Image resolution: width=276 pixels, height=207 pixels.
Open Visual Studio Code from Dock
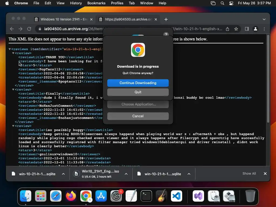tap(176, 196)
